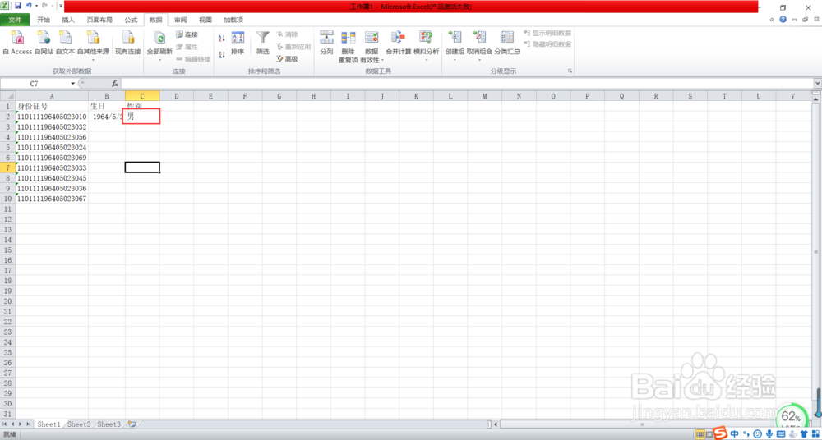Click 隐藏明细数据 (Hide Detail)

click(547, 44)
